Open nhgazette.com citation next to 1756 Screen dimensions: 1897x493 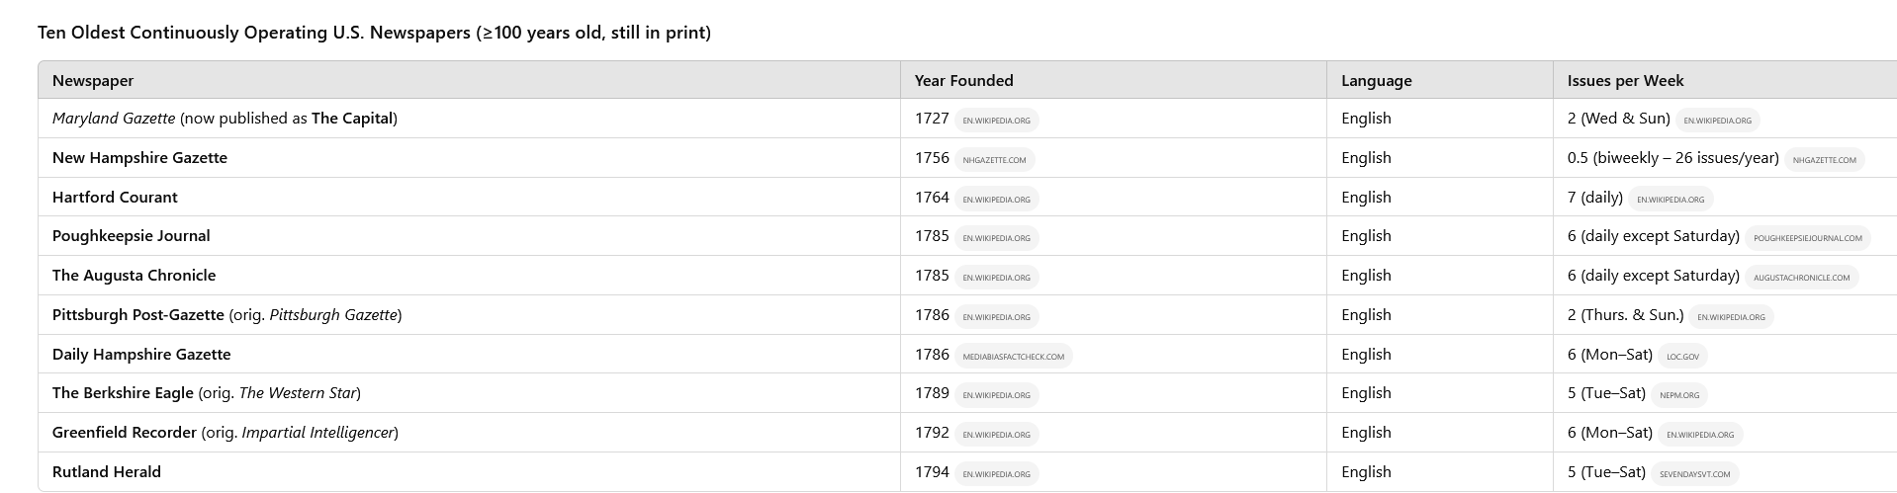tap(994, 160)
